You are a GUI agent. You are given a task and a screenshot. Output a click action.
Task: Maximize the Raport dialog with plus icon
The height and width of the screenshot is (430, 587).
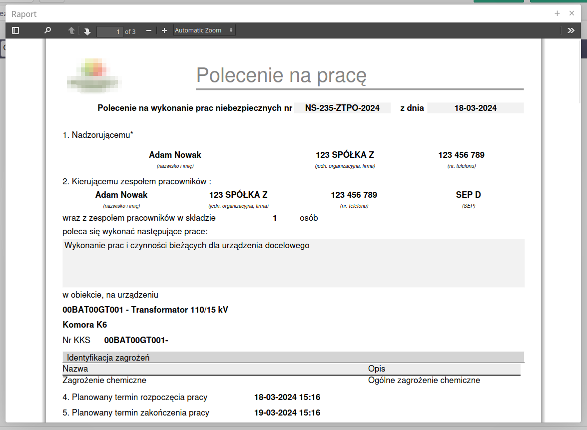[x=557, y=13]
